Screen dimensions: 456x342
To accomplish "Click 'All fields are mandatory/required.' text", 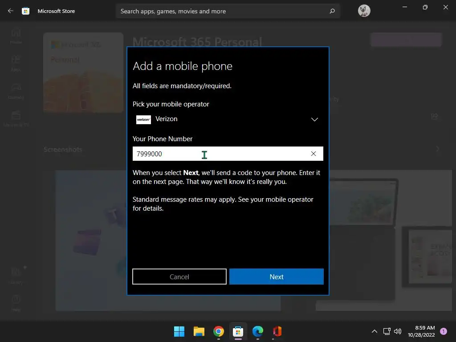I will [x=182, y=86].
